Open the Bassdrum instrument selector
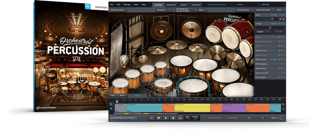 tap(163, 10)
